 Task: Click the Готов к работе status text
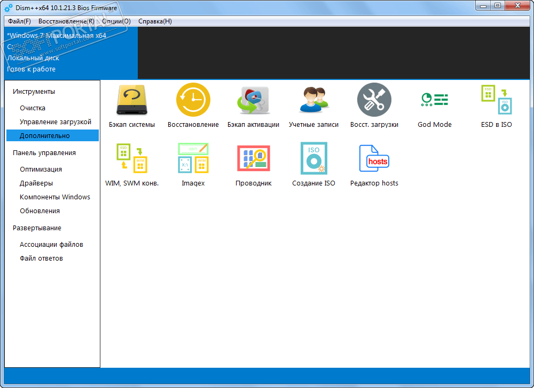pyautogui.click(x=32, y=69)
